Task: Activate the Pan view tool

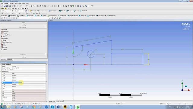Action: pyautogui.click(x=61, y=6)
